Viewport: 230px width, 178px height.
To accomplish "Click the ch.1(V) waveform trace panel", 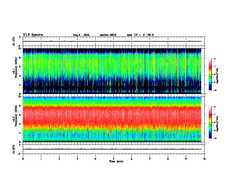I will [x=114, y=41].
